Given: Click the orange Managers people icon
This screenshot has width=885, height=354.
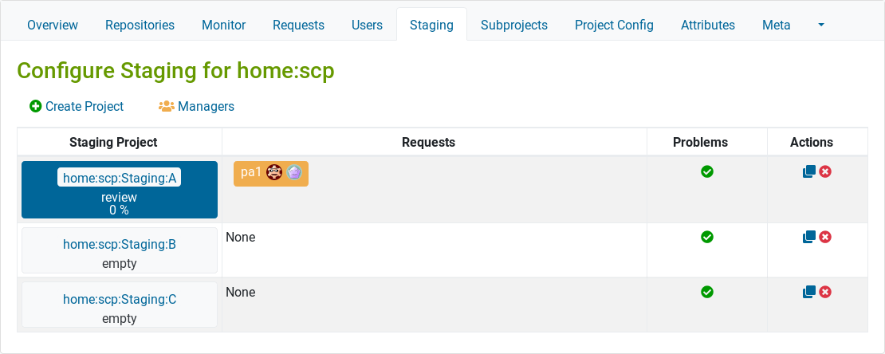Looking at the screenshot, I should 166,106.
